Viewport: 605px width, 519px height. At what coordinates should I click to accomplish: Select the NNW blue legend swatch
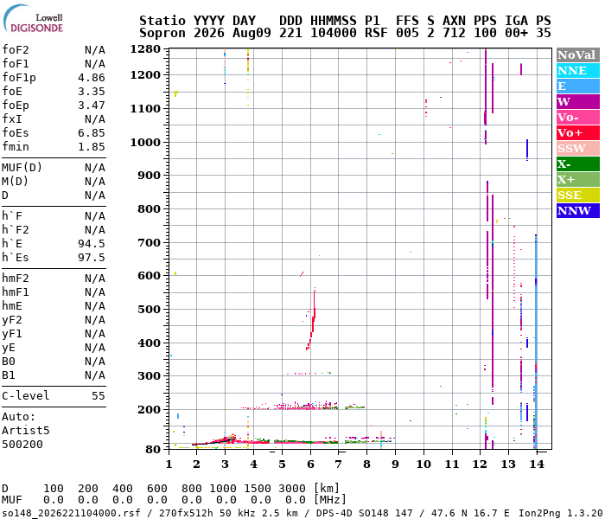(x=578, y=211)
